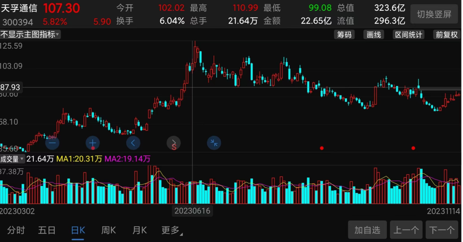This screenshot has width=463, height=242.
Task: Click the turnover amount 22.65亿
Action: (x=316, y=21)
